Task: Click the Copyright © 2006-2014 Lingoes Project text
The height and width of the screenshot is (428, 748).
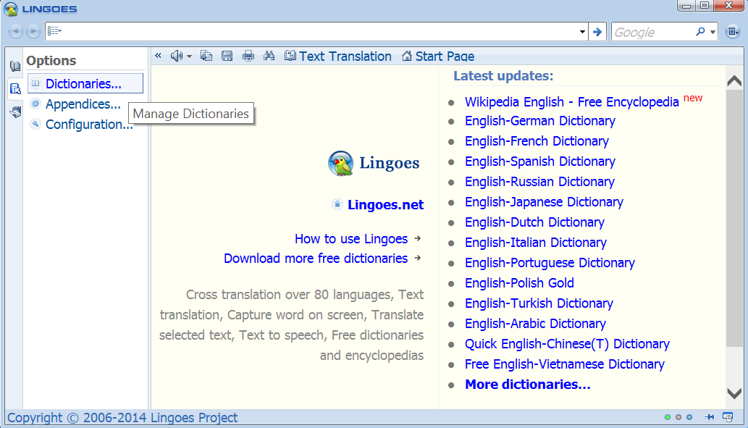Action: (122, 418)
